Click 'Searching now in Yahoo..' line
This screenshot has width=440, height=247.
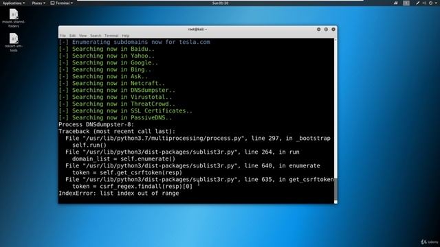point(107,56)
